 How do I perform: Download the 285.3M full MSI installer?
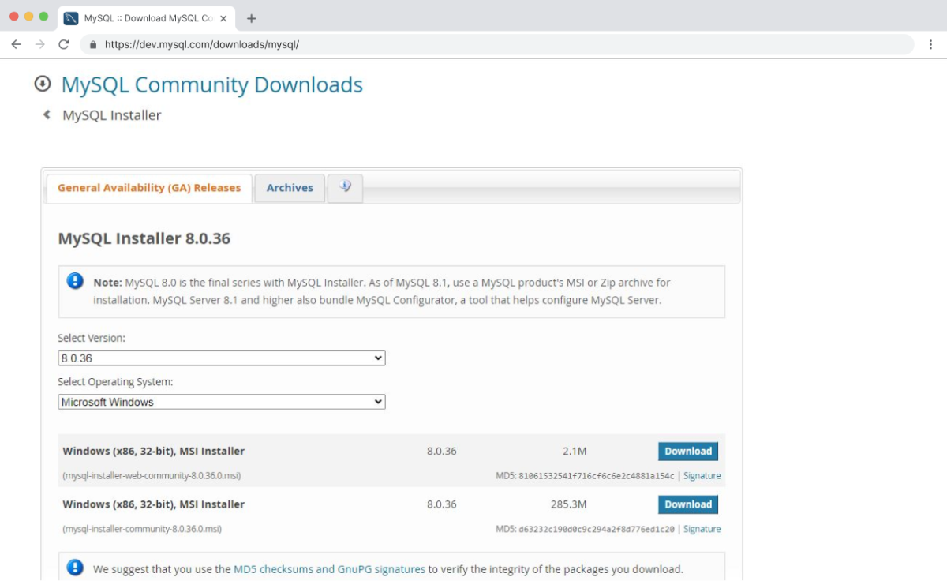[x=687, y=504]
